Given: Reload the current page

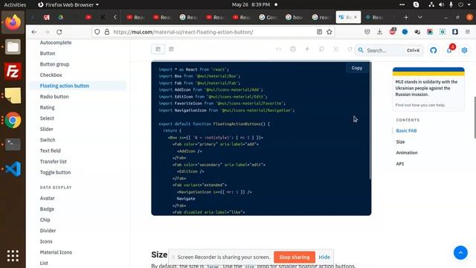Looking at the screenshot, I should click(59, 32).
